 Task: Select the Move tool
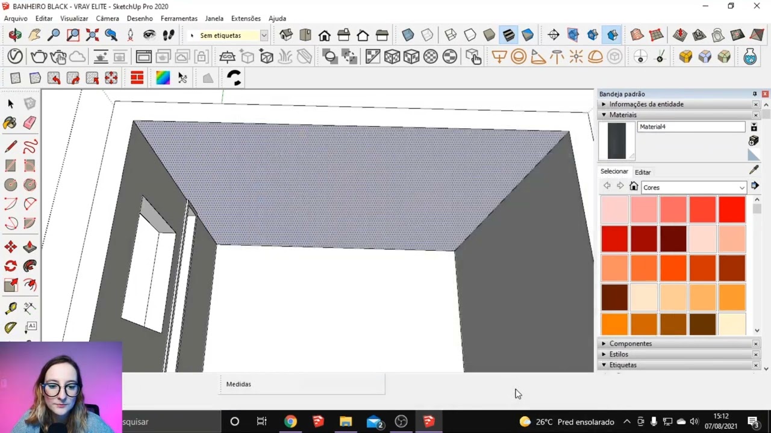(x=10, y=247)
